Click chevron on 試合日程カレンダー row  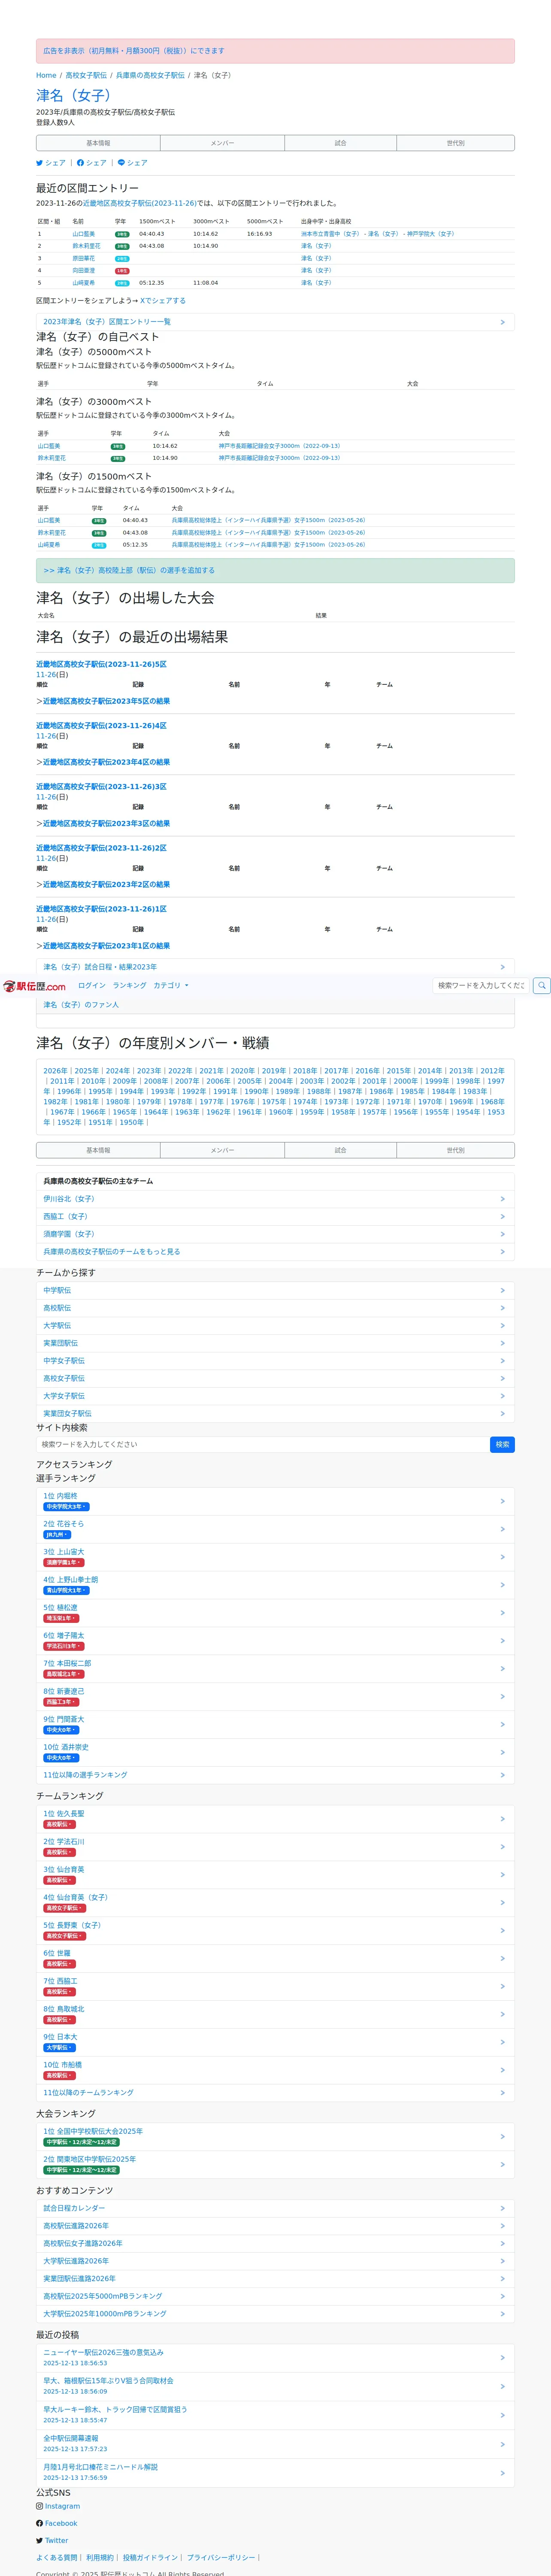(502, 2208)
